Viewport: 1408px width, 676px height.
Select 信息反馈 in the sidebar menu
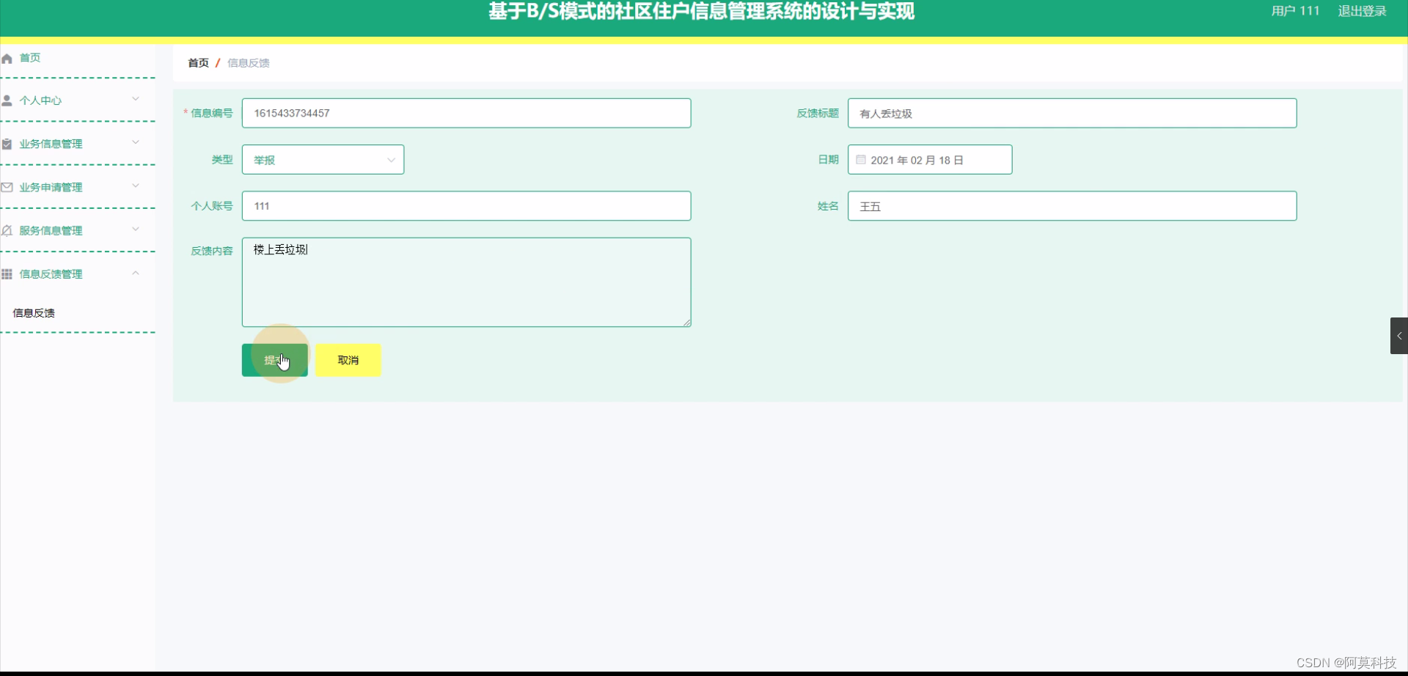point(34,312)
